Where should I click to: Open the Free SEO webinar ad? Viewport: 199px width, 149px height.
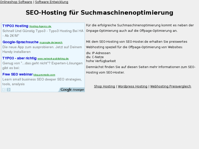[x=18, y=74]
